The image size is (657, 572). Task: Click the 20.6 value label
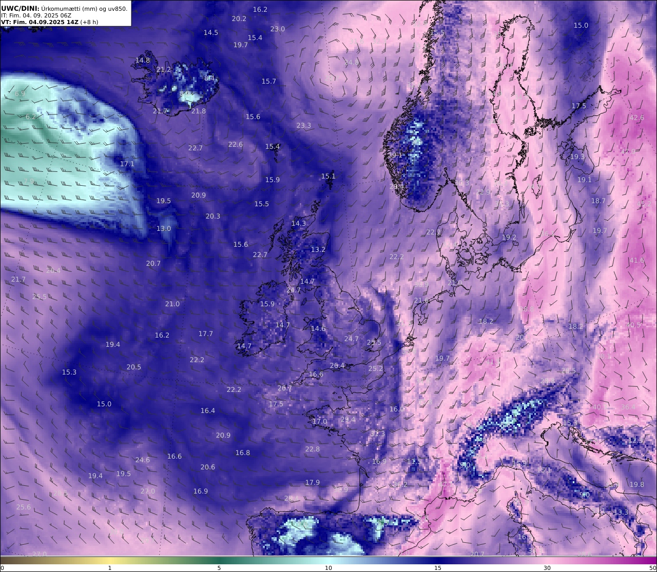point(208,467)
